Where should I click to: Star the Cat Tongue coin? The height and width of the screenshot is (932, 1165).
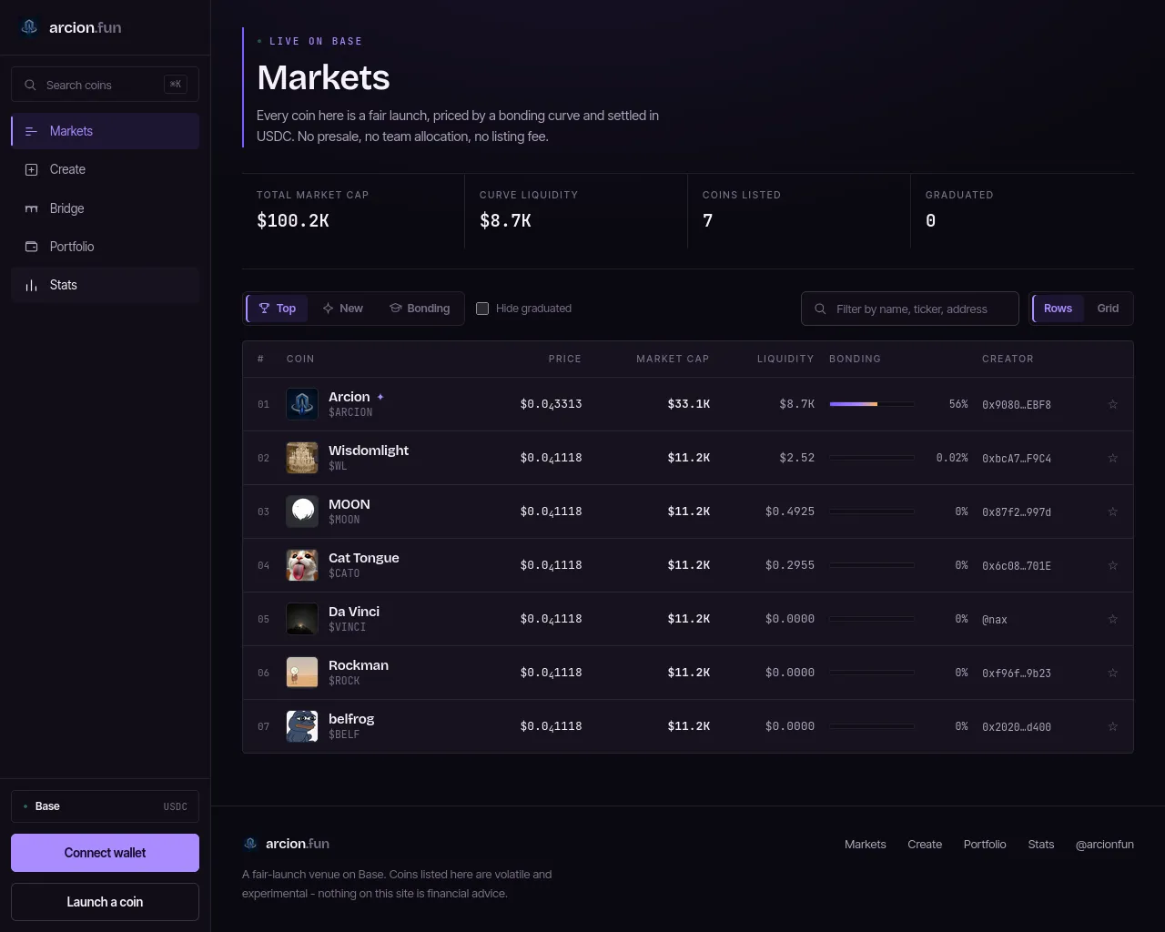coord(1112,565)
